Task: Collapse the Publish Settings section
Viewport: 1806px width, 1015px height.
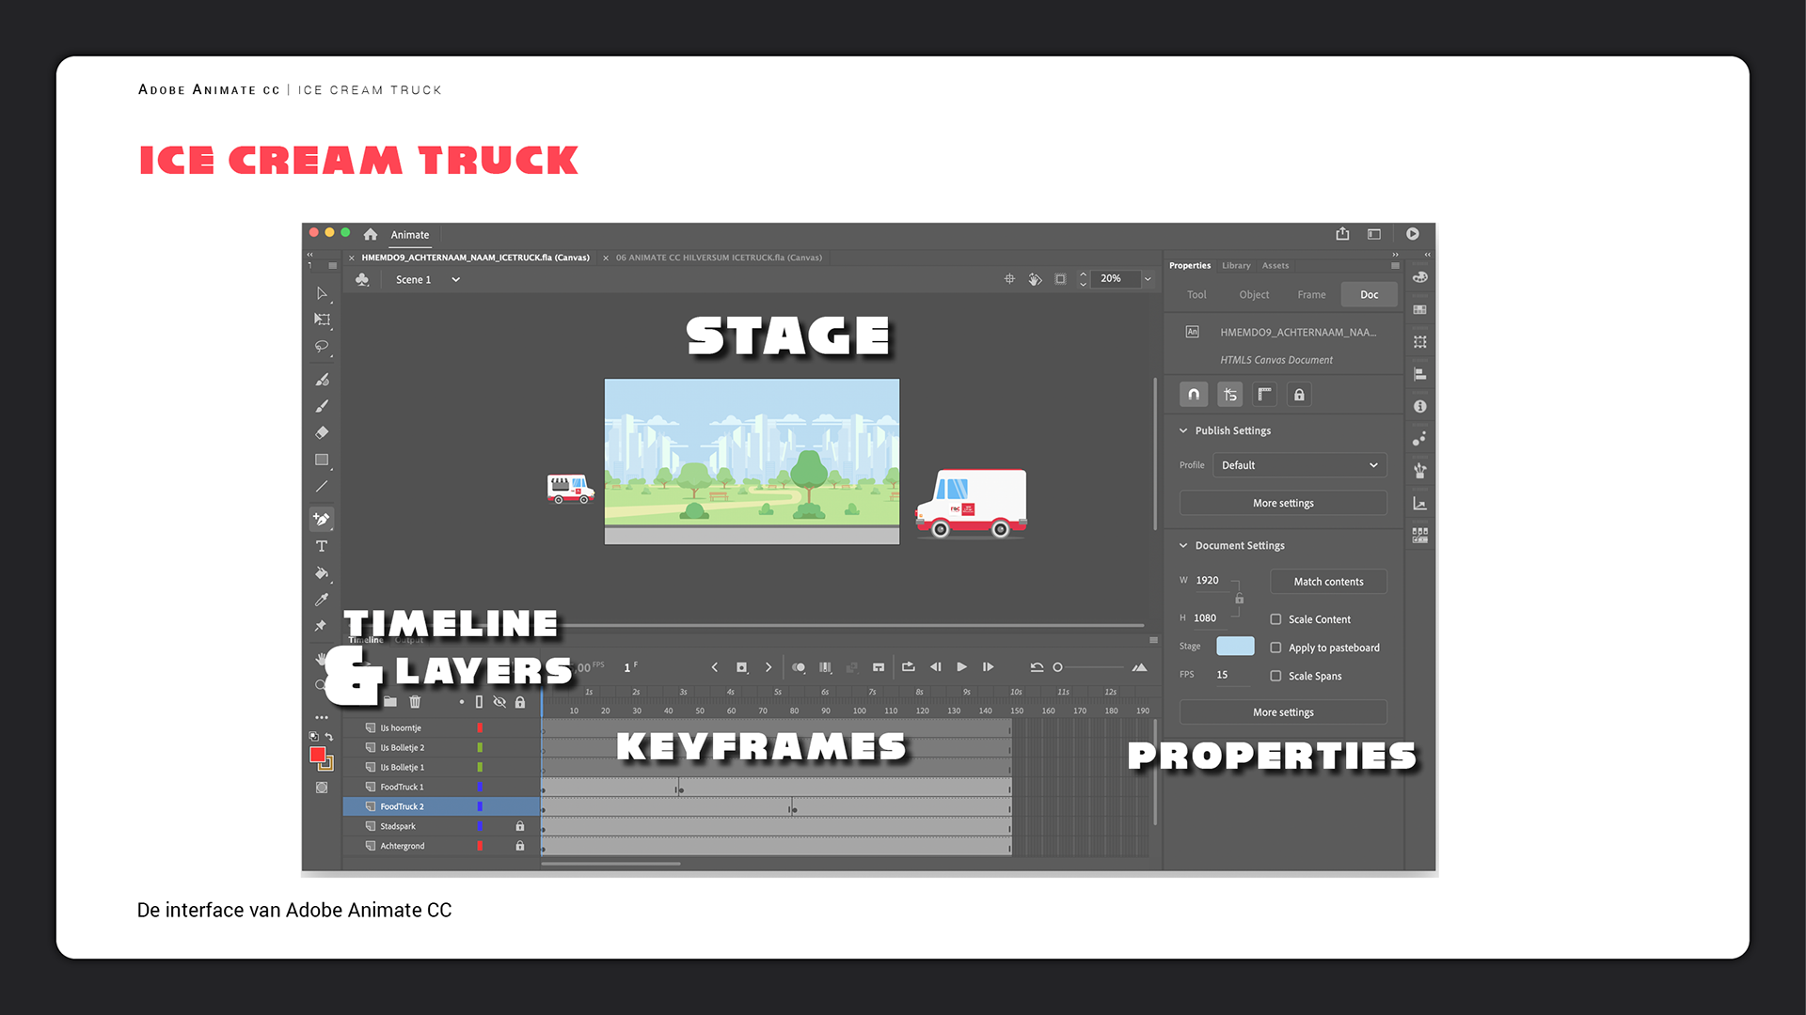Action: click(x=1184, y=430)
